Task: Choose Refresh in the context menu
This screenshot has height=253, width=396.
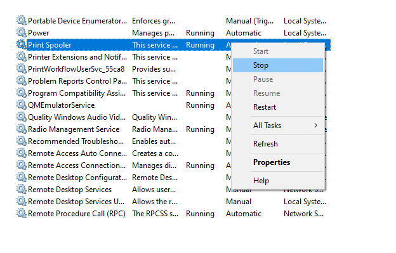Action: [278, 144]
